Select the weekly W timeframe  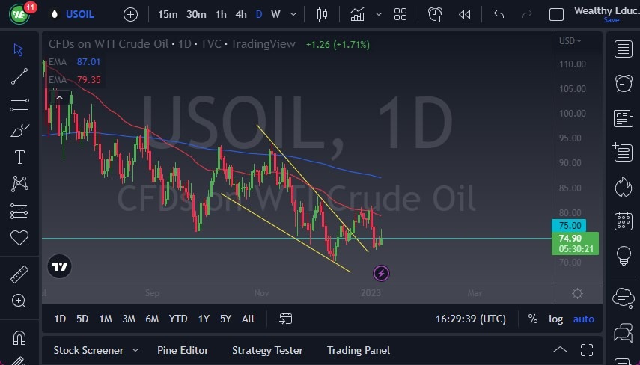pos(275,15)
